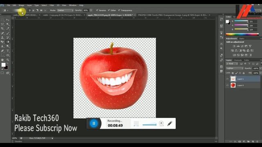
Task: Open the gradient Mode dropdown
Action: pyautogui.click(x=65, y=10)
